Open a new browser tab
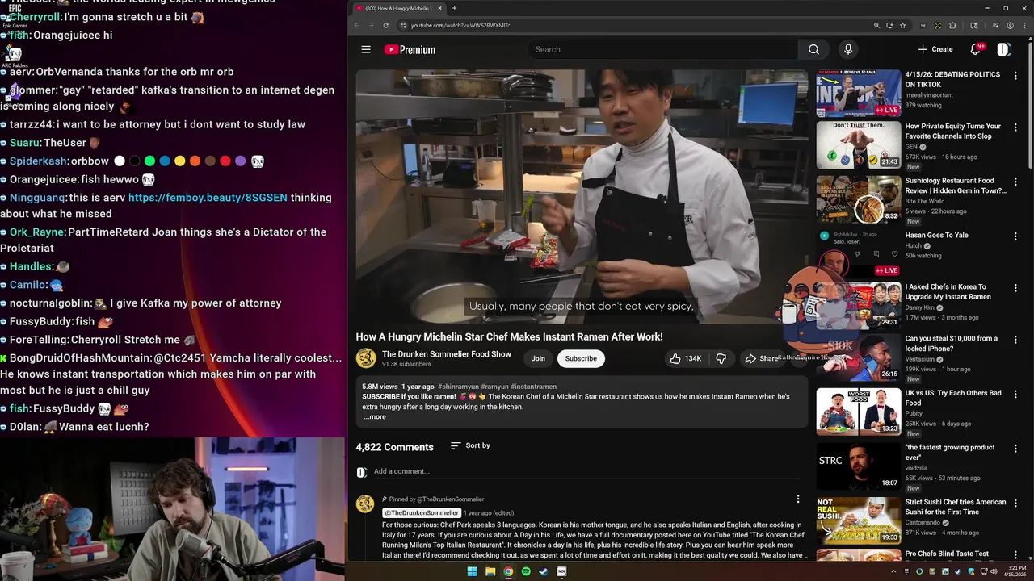 (454, 8)
